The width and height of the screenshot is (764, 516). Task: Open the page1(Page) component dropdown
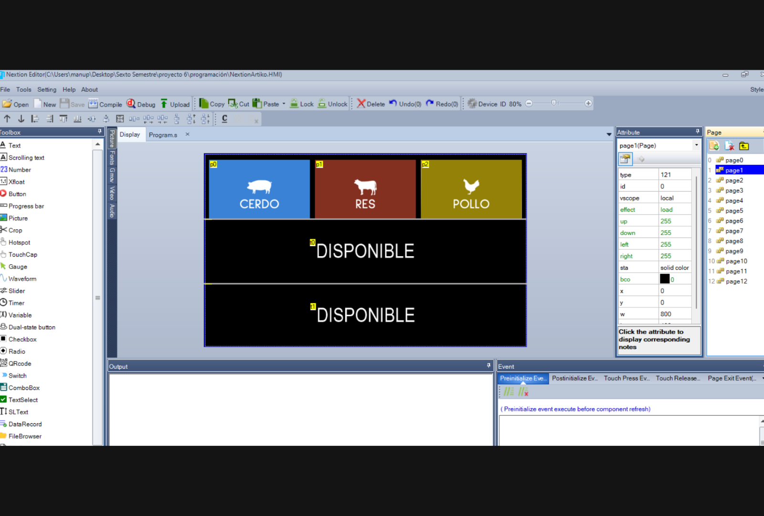(696, 145)
